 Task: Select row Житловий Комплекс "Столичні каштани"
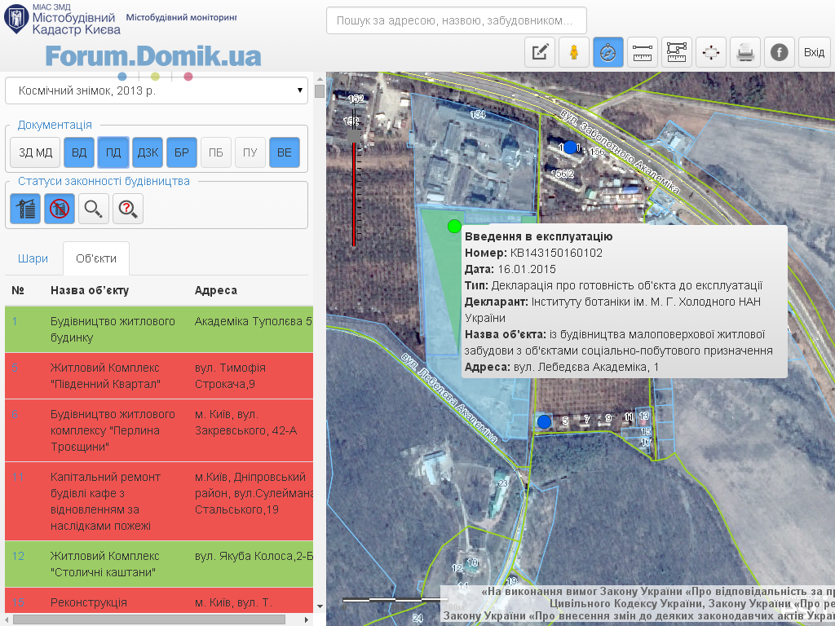coord(159,564)
